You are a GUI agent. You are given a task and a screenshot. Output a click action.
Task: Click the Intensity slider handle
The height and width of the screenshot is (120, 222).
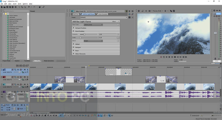point(84,34)
